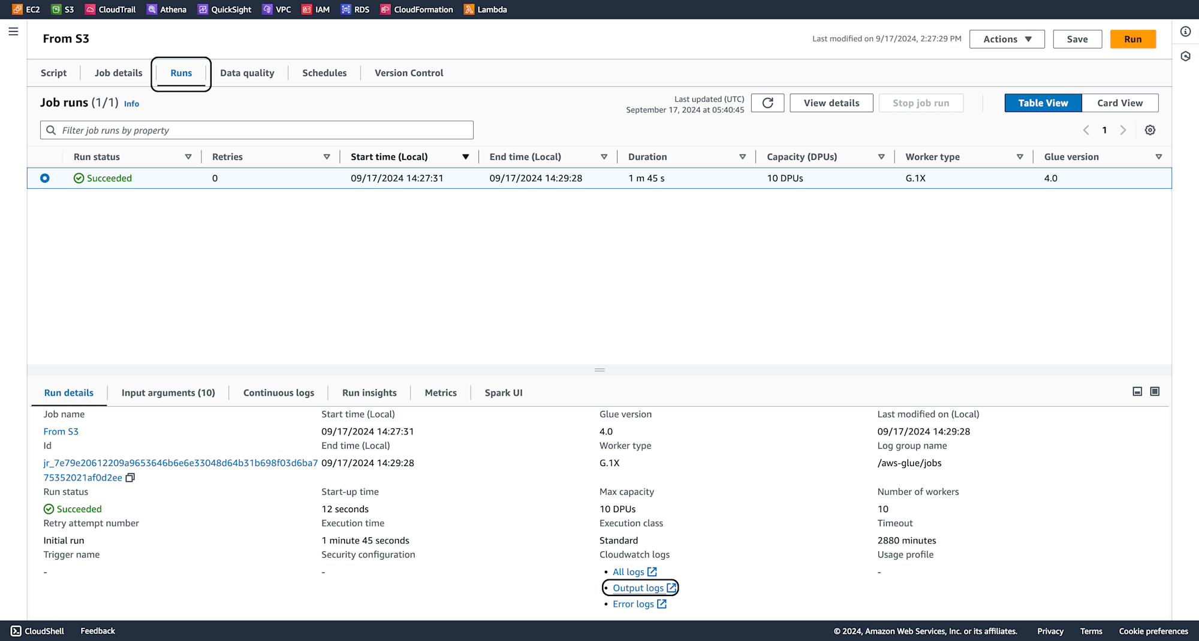Open the Output logs link
This screenshot has width=1199, height=641.
(x=644, y=588)
